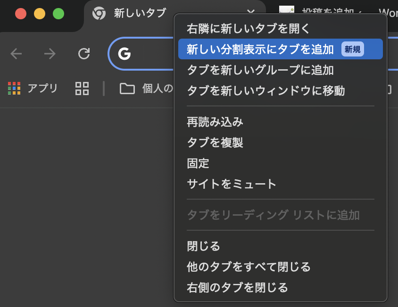Open the 個人の bookmark folder
This screenshot has width=398, height=307.
pos(146,88)
